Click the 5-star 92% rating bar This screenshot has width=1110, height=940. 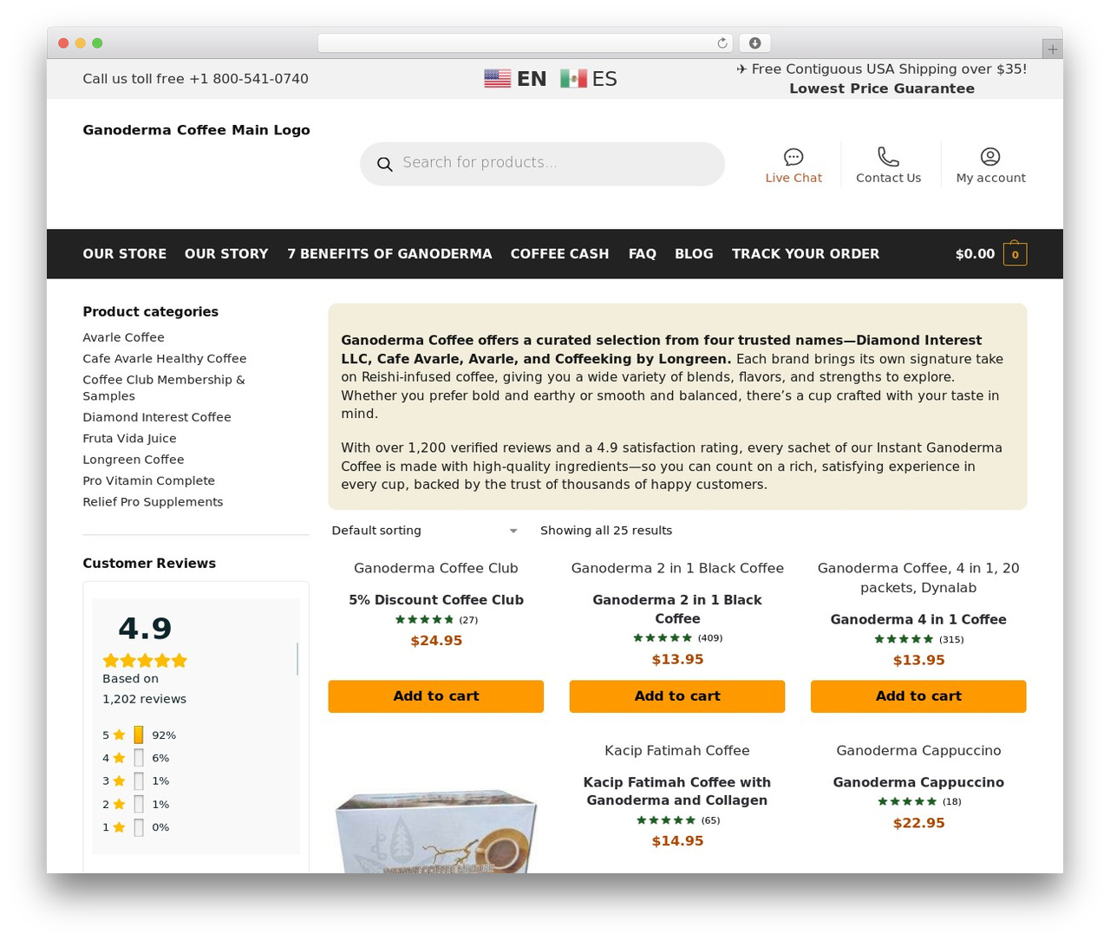(139, 735)
